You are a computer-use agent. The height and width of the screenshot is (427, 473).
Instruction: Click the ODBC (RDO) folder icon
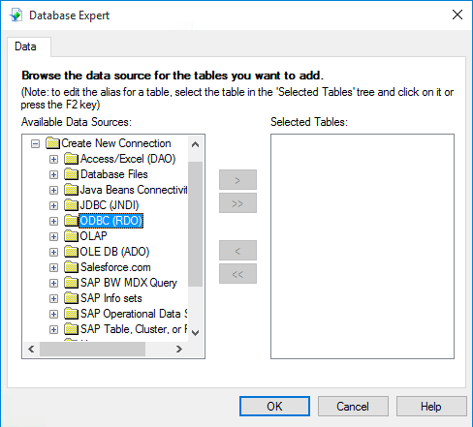(x=71, y=221)
